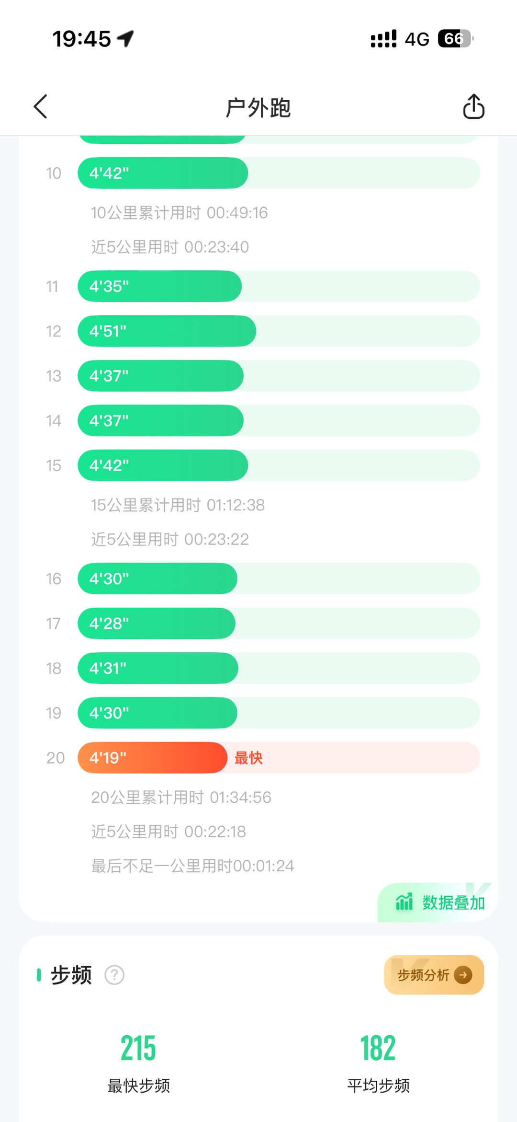Tap the kilometer 12 pace bar 4'51"
This screenshot has width=517, height=1122.
(167, 331)
